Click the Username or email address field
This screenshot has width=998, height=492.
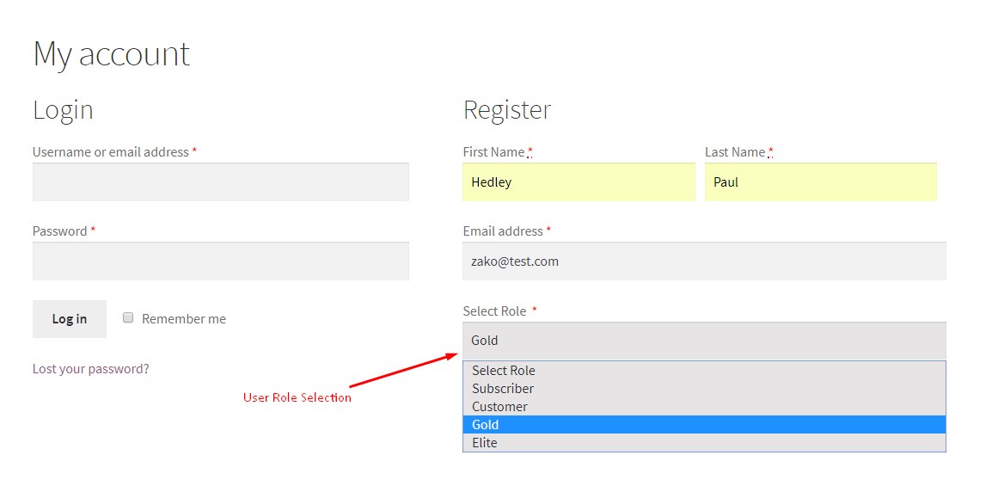(220, 182)
